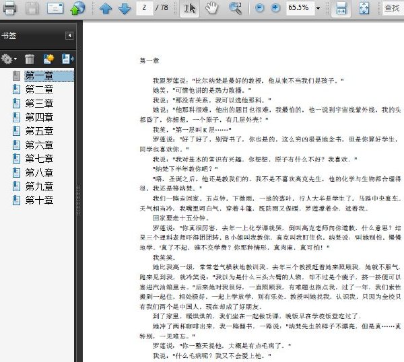404x362 pixels.
Task: Zoom in with the plus button
Action: click(x=275, y=8)
